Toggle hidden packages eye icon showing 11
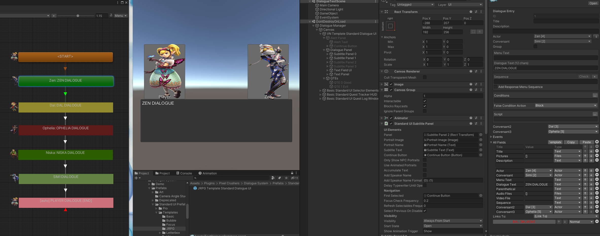Viewport: 600px width, 236px height. 294,178
